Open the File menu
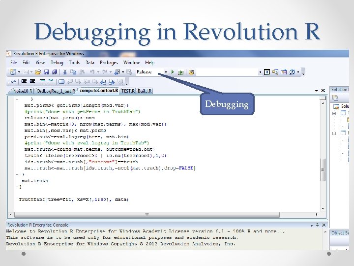 point(14,63)
